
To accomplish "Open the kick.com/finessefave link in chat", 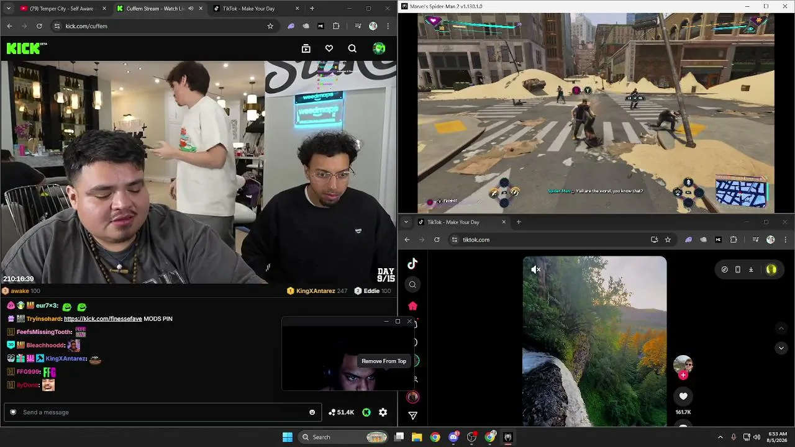I will tap(103, 318).
